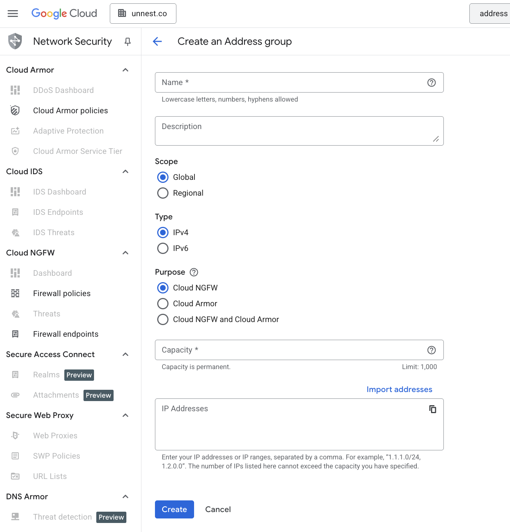Click the Firewall policies sidebar icon

tap(15, 293)
